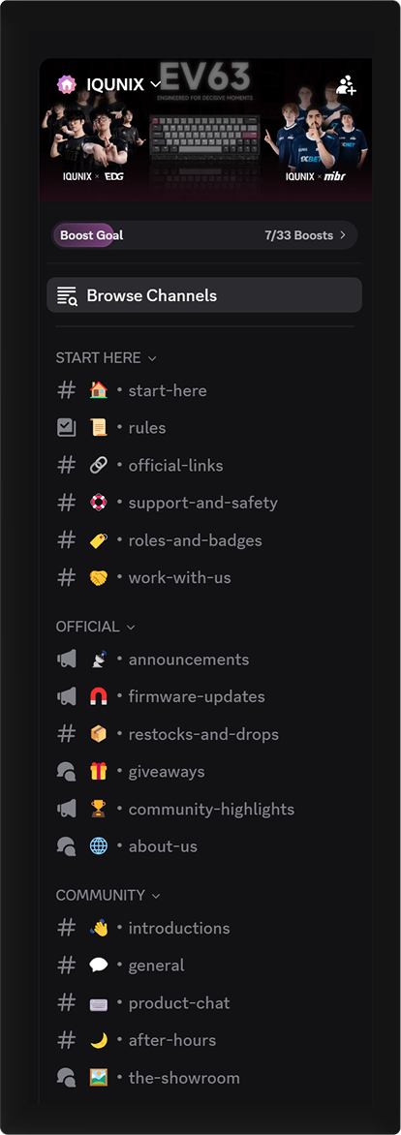Click the giveaways forum bubble icon
The height and width of the screenshot is (1135, 401).
click(x=67, y=772)
